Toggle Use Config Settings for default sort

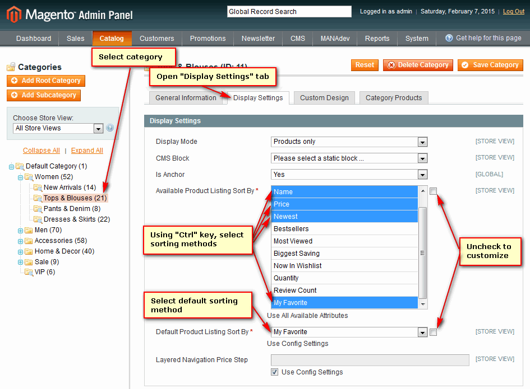433,332
